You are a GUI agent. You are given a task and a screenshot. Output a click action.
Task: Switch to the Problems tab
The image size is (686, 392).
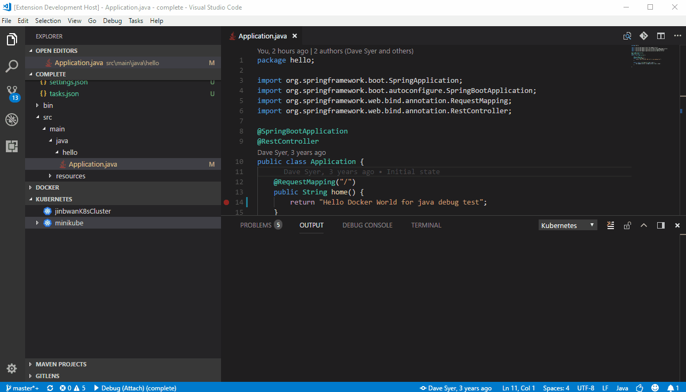(x=261, y=225)
